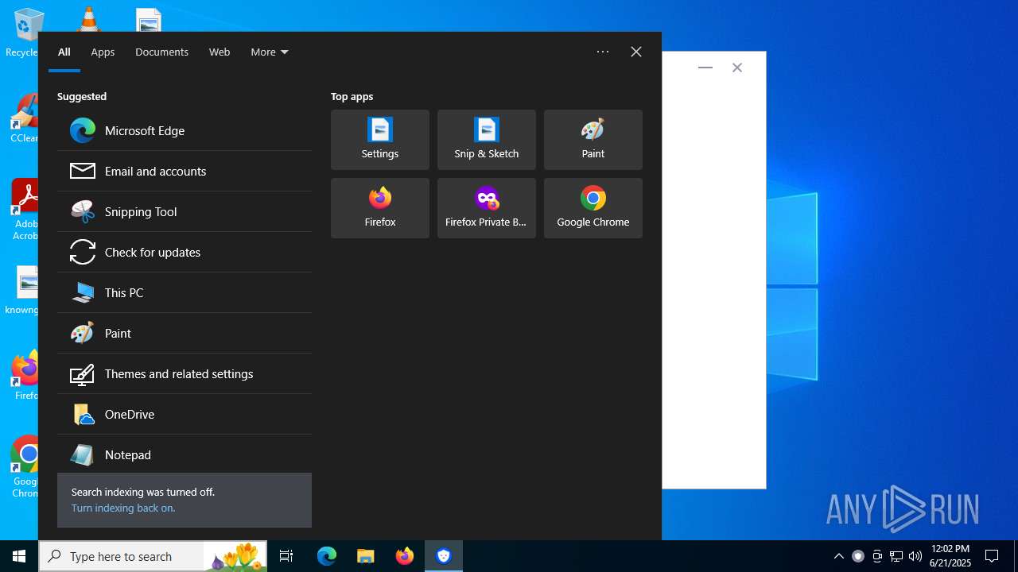Launch Paint from the Suggested list
The height and width of the screenshot is (572, 1018).
coord(185,333)
